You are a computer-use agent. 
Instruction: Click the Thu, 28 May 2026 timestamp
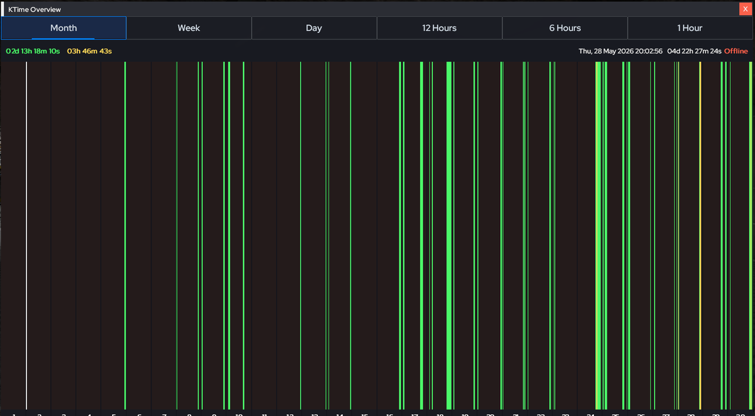[x=621, y=51]
